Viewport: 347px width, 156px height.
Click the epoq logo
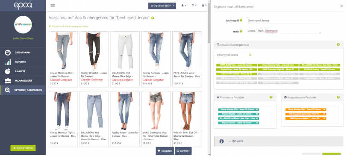[x=23, y=6]
